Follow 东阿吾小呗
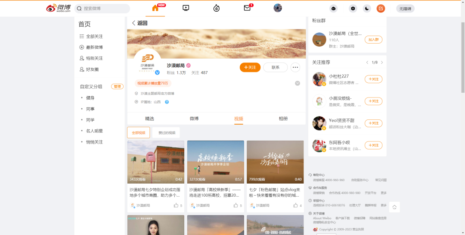 coord(373,145)
